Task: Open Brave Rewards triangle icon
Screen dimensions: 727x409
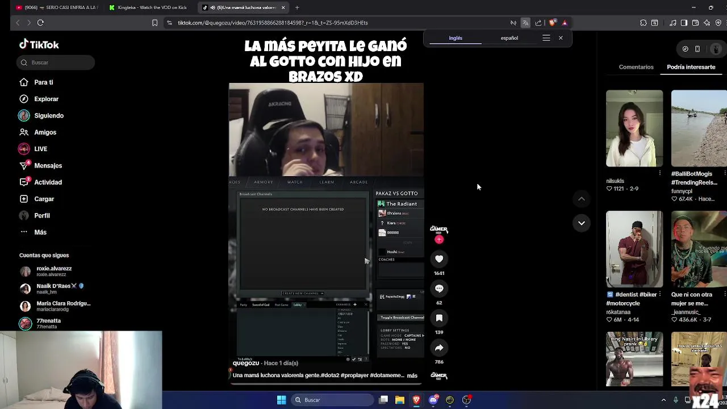Action: (x=565, y=23)
